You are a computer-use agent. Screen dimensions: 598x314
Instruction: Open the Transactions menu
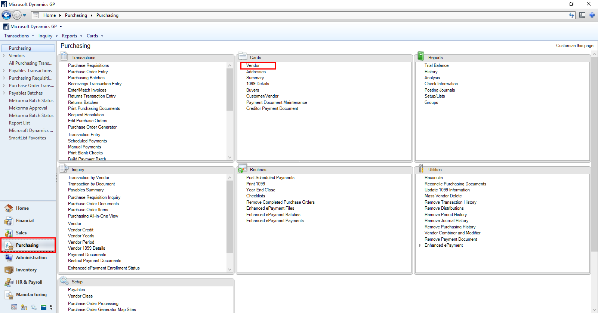(x=19, y=36)
